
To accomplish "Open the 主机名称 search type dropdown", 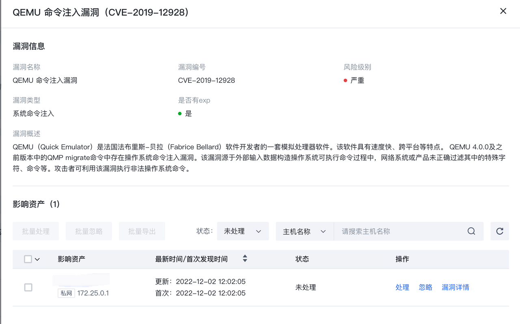I will pos(304,231).
